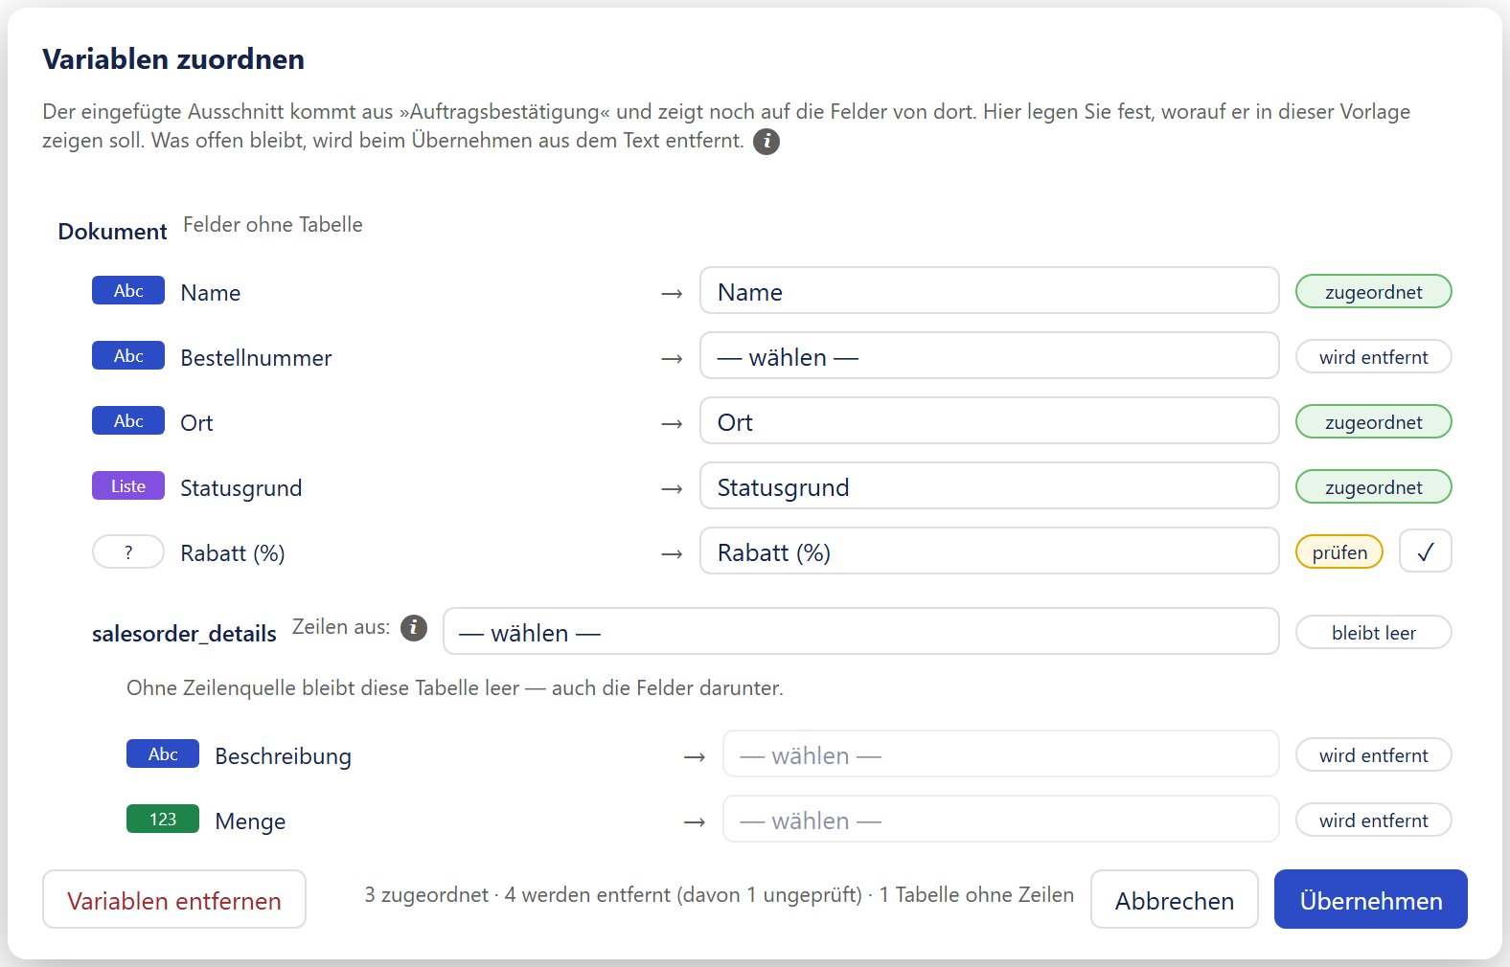Click the Abc type badge beside Beschreibung
1510x967 pixels.
point(163,754)
